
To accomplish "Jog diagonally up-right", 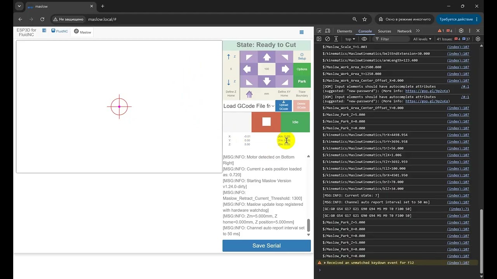I will coord(285,57).
